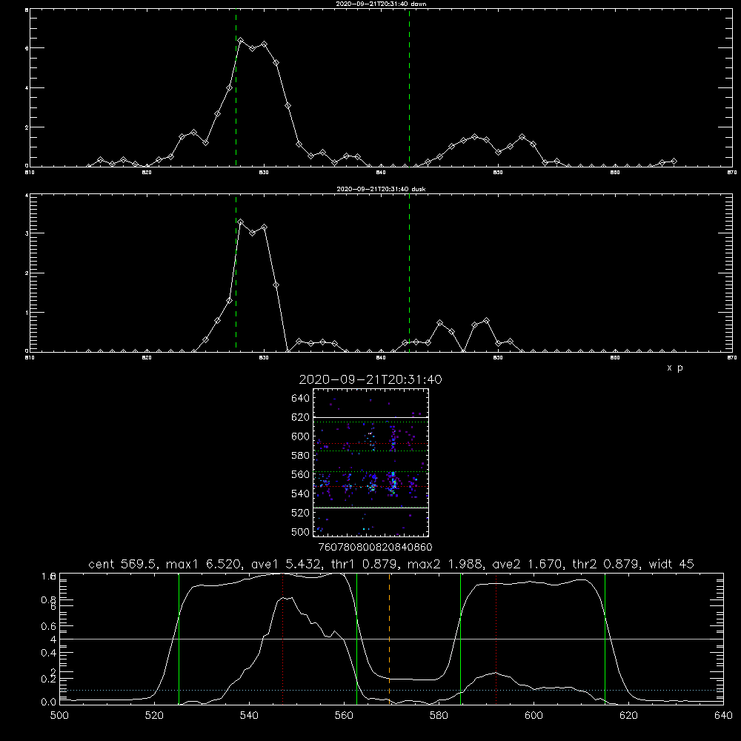Click the '2020-09-21T20:31:40 dusk' plot title
The width and height of the screenshot is (741, 741).
(381, 189)
